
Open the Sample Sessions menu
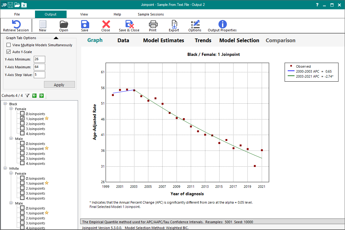[151, 14]
